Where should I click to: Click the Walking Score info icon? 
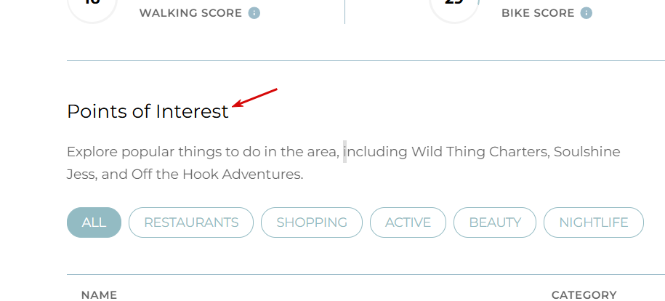[254, 13]
